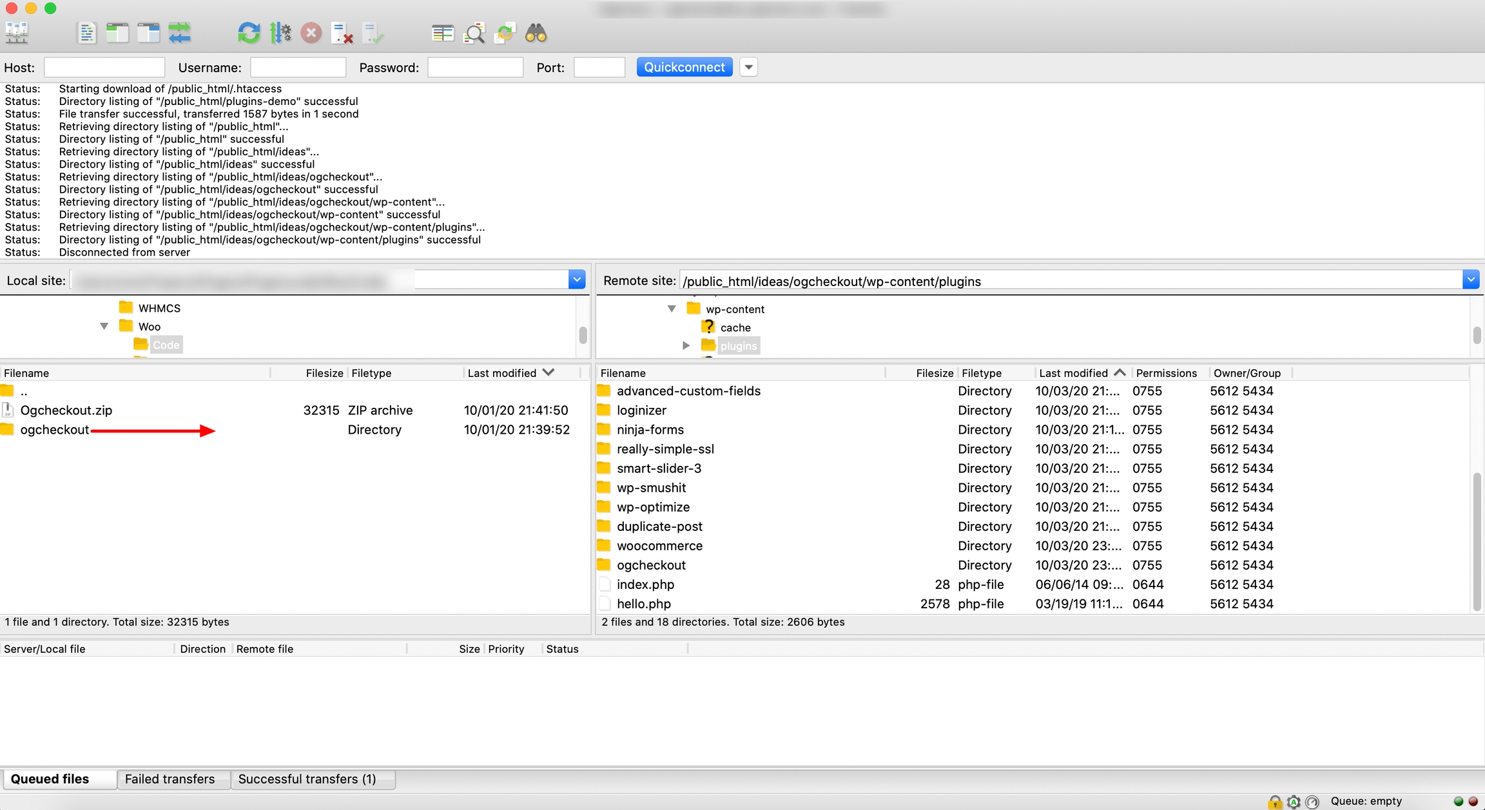1485x810 pixels.
Task: Toggle message log display
Action: pos(86,33)
